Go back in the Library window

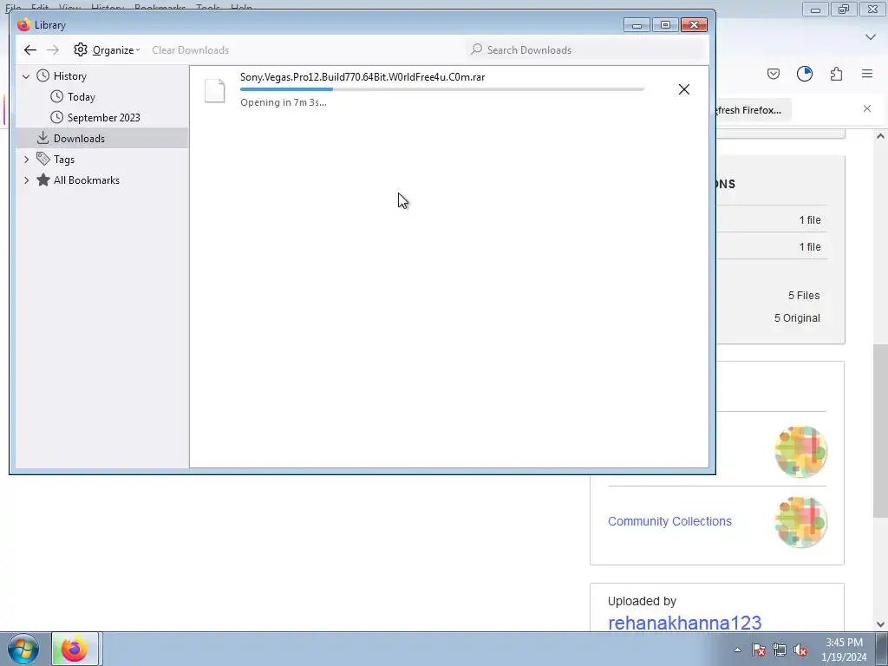(x=30, y=49)
